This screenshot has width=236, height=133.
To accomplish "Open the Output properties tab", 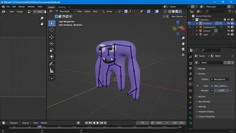I will [190, 68].
